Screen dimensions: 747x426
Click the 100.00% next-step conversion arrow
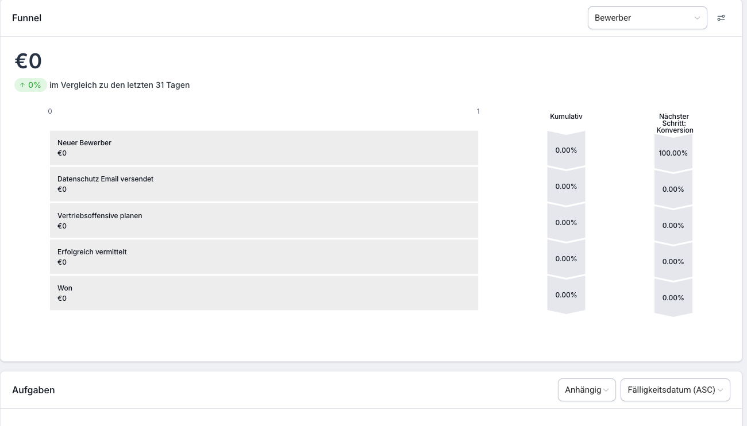(x=673, y=153)
